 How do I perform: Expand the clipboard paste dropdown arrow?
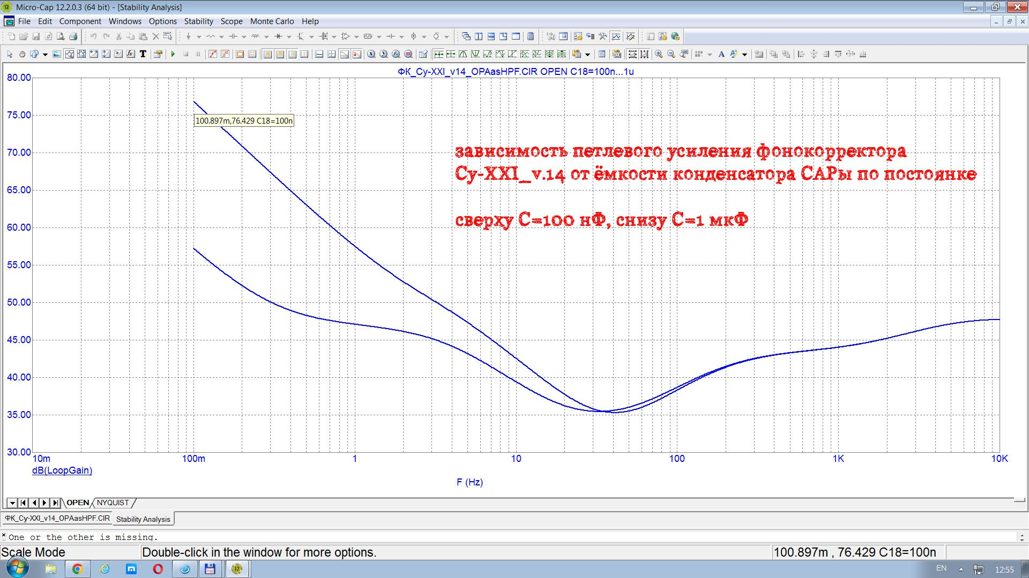tap(587, 55)
